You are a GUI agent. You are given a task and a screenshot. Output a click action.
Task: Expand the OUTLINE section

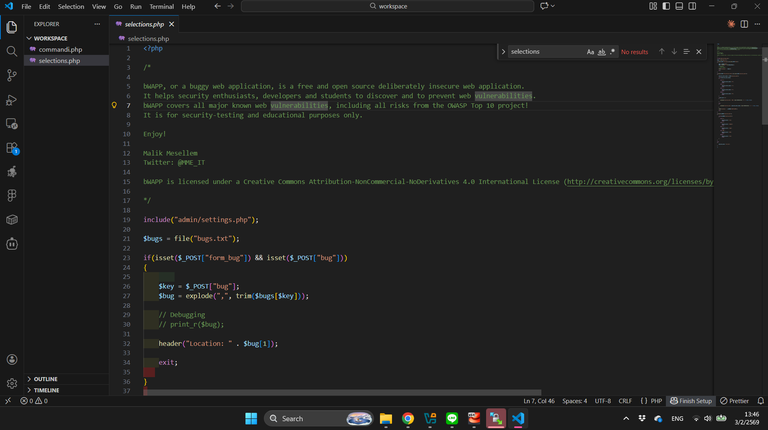[45, 379]
